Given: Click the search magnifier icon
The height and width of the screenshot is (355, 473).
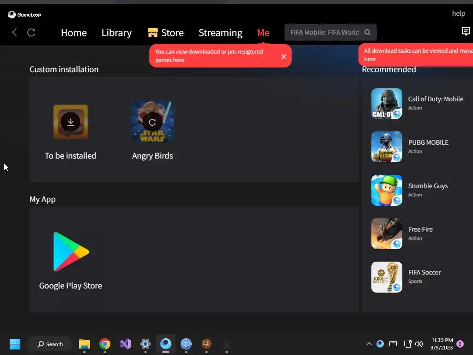Looking at the screenshot, I should [367, 32].
